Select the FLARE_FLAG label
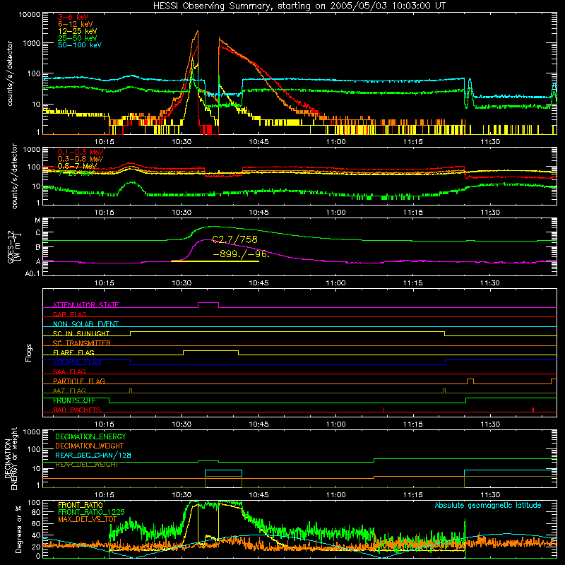565x565 pixels. click(x=73, y=352)
